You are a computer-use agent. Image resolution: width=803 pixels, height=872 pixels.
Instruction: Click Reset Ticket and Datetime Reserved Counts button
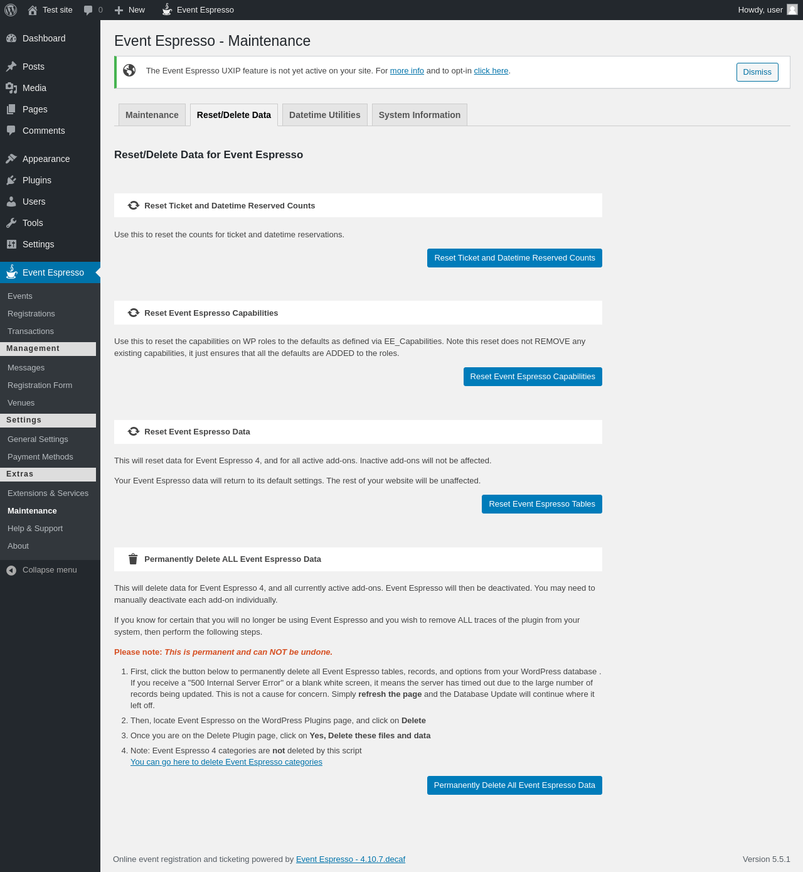(514, 258)
